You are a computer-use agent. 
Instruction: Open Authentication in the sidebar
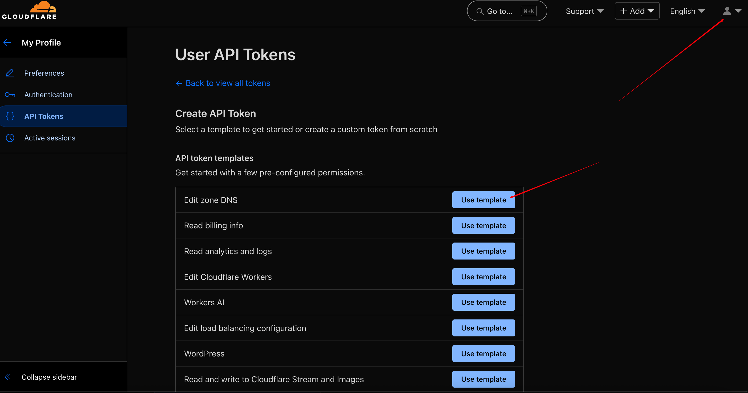pos(48,95)
